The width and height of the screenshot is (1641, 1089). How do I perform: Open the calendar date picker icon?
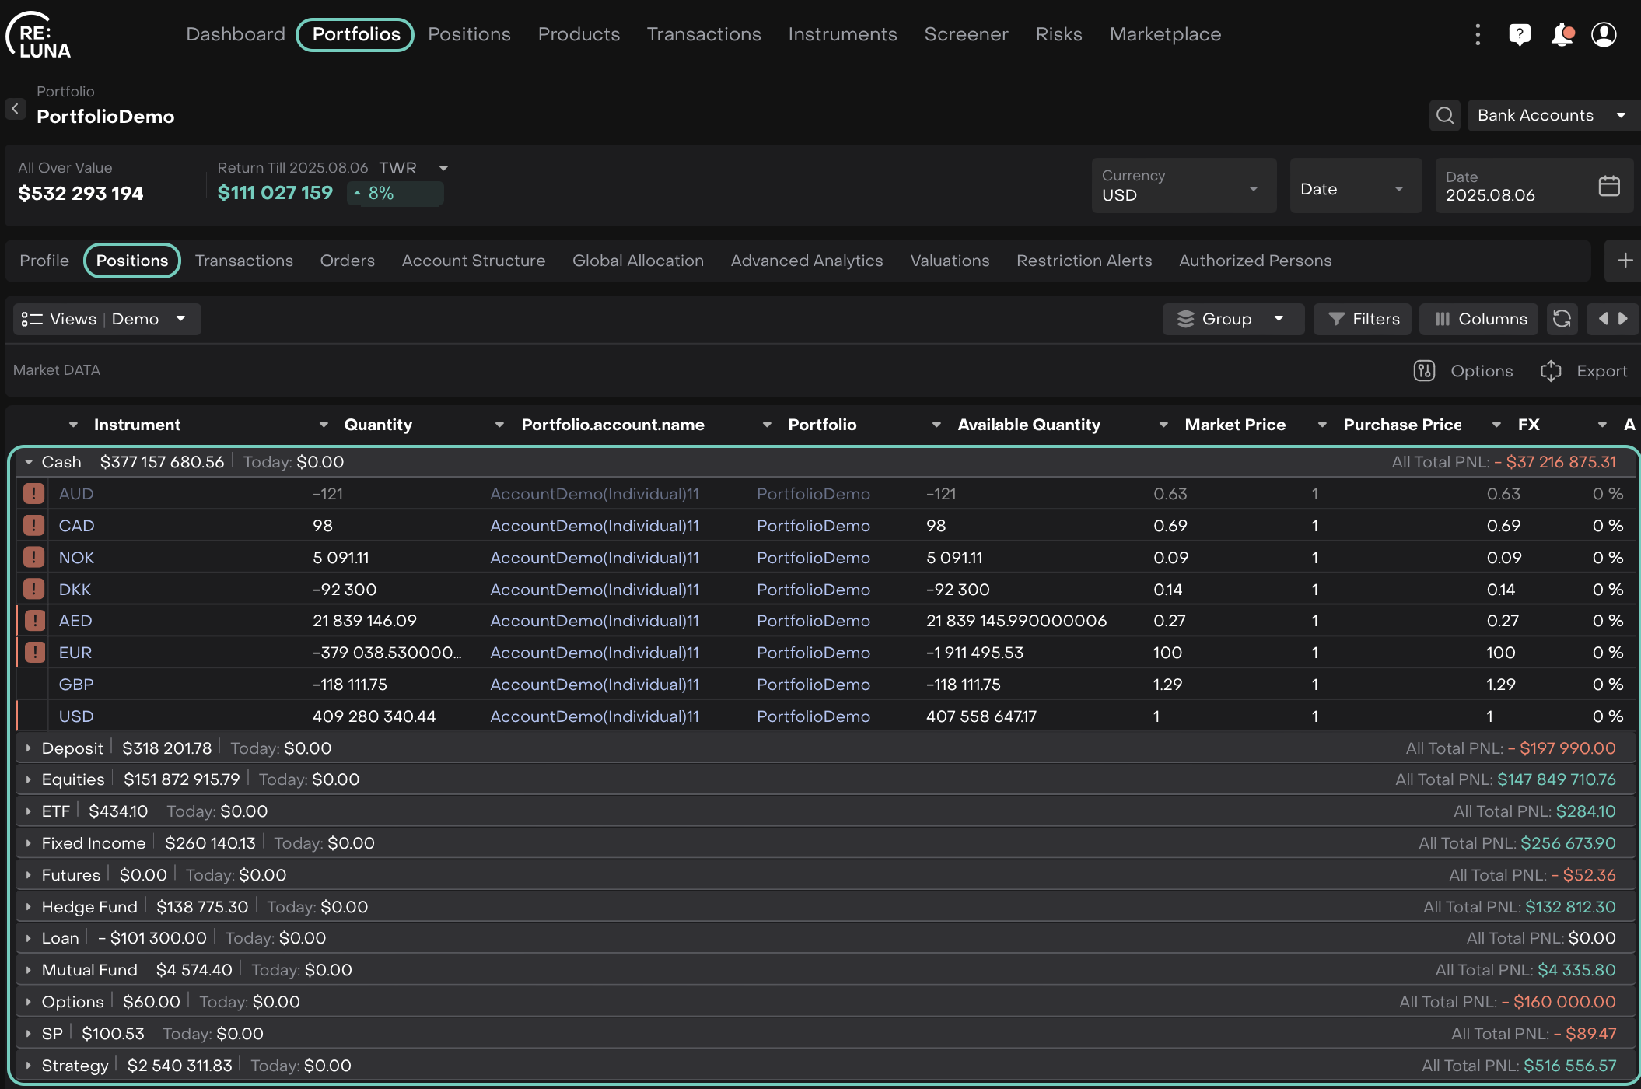pyautogui.click(x=1609, y=186)
